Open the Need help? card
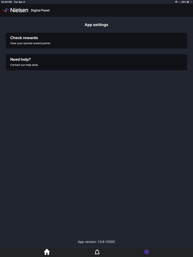The image size is (193, 257). (96, 62)
